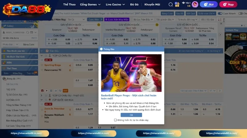Click the basketball players promo banner
Image resolution: width=247 pixels, height=138 pixels.
pyautogui.click(x=131, y=73)
